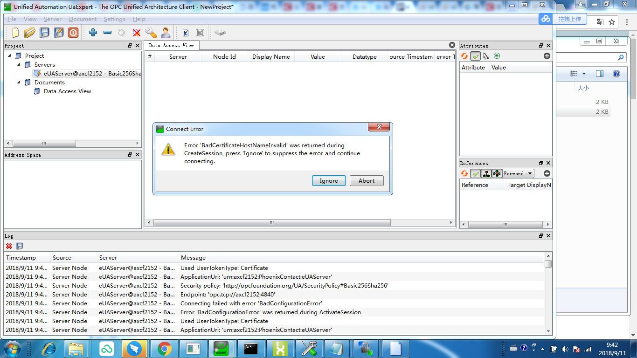637x358 pixels.
Task: Click the New Document toolbar icon
Action: (15, 33)
